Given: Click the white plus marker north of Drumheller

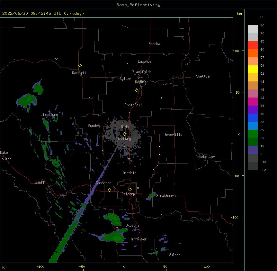Looking at the screenshot, I should (197, 121).
